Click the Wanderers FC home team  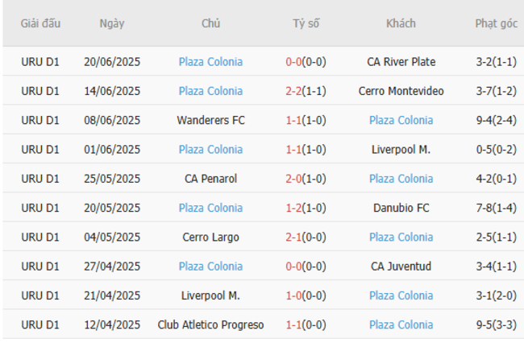click(210, 120)
